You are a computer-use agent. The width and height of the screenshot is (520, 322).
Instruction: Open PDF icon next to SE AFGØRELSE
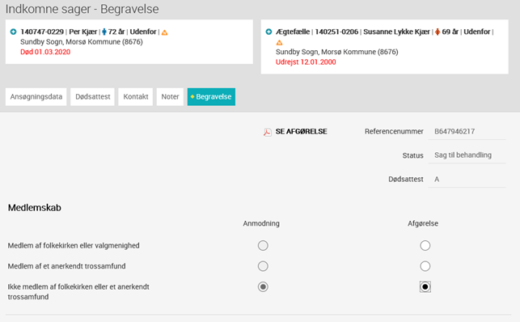[268, 132]
